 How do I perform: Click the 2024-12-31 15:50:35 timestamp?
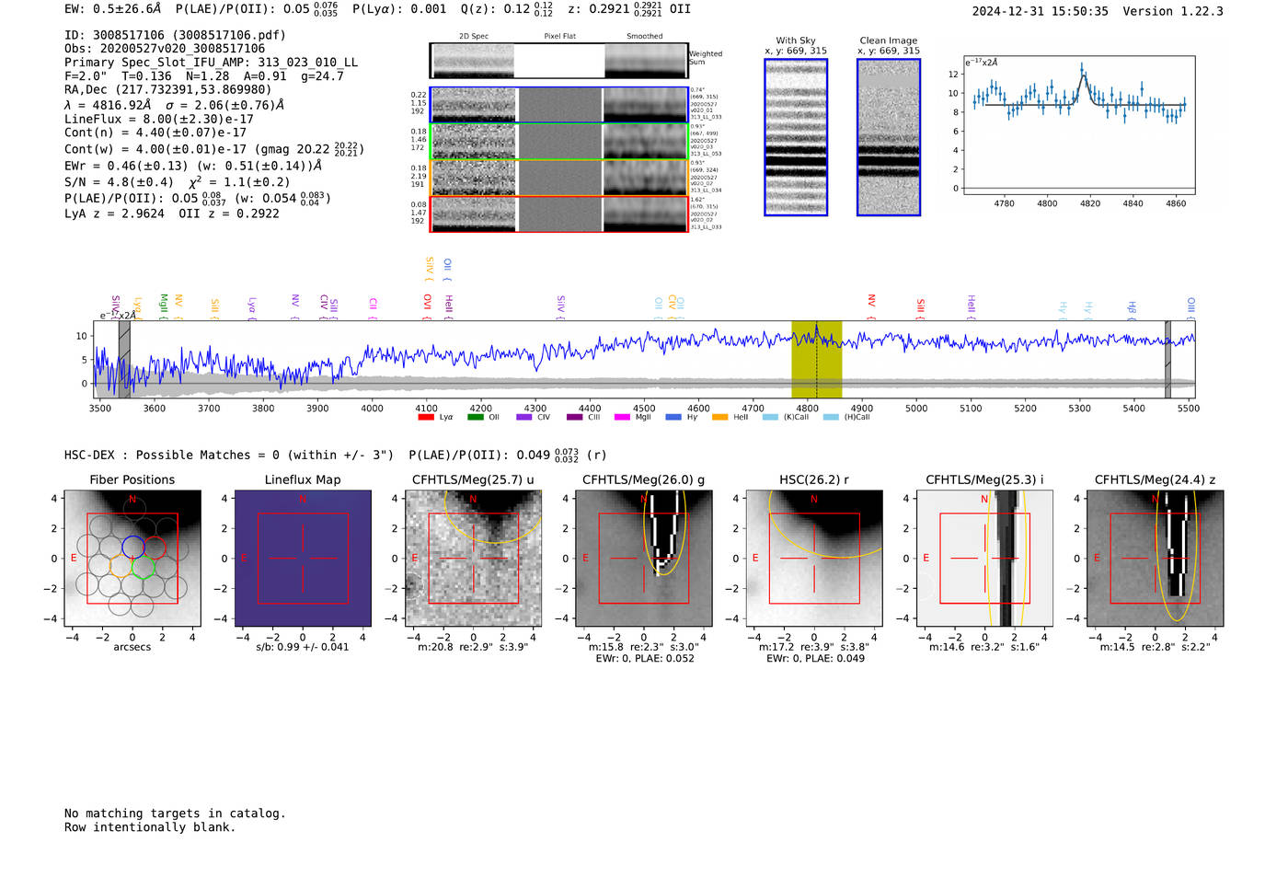tap(1041, 11)
